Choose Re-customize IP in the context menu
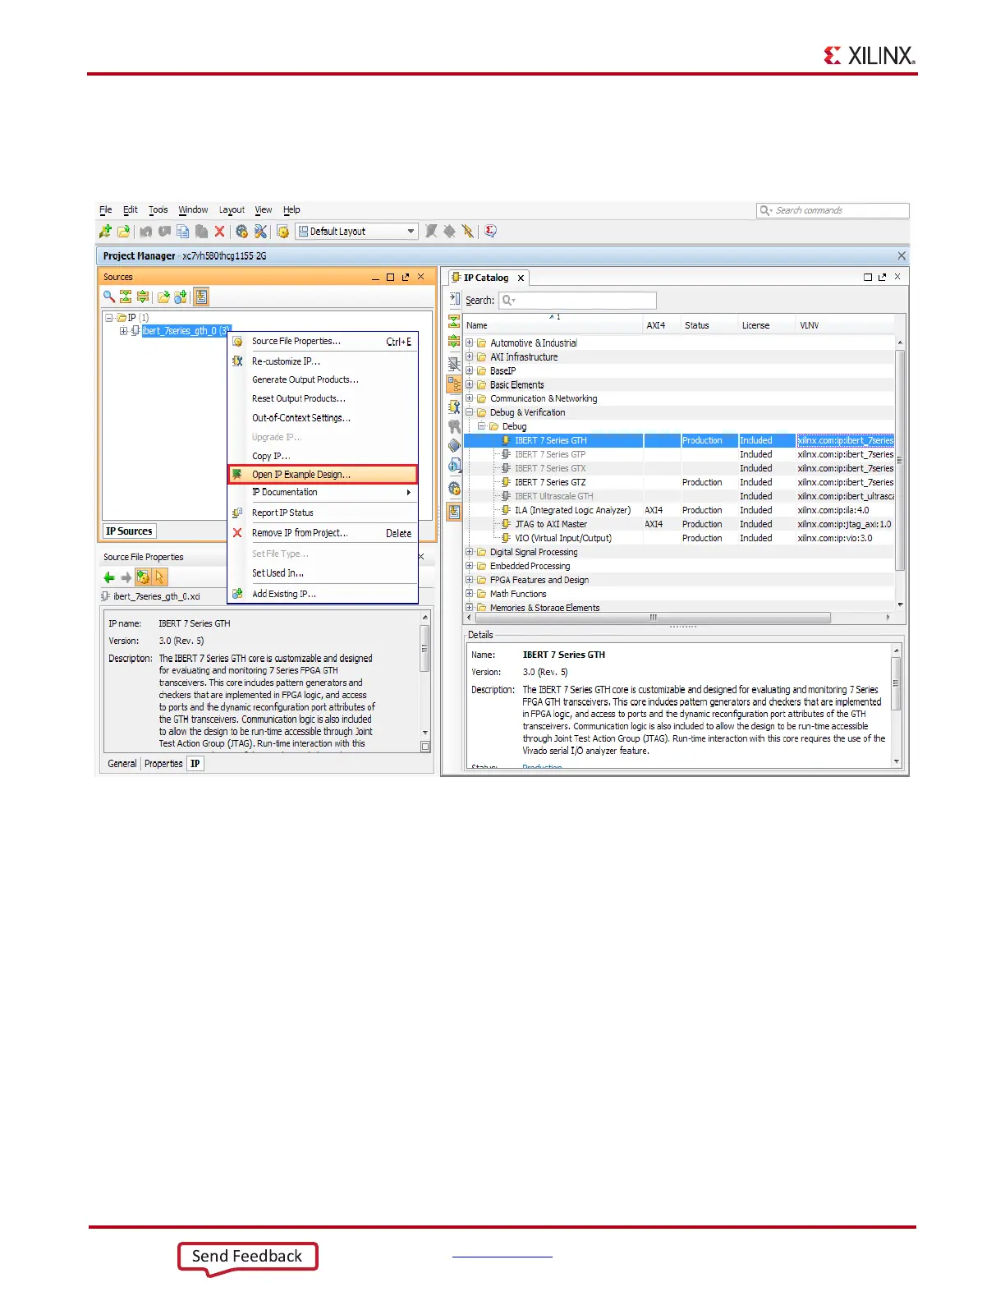The image size is (1005, 1301). 323,361
